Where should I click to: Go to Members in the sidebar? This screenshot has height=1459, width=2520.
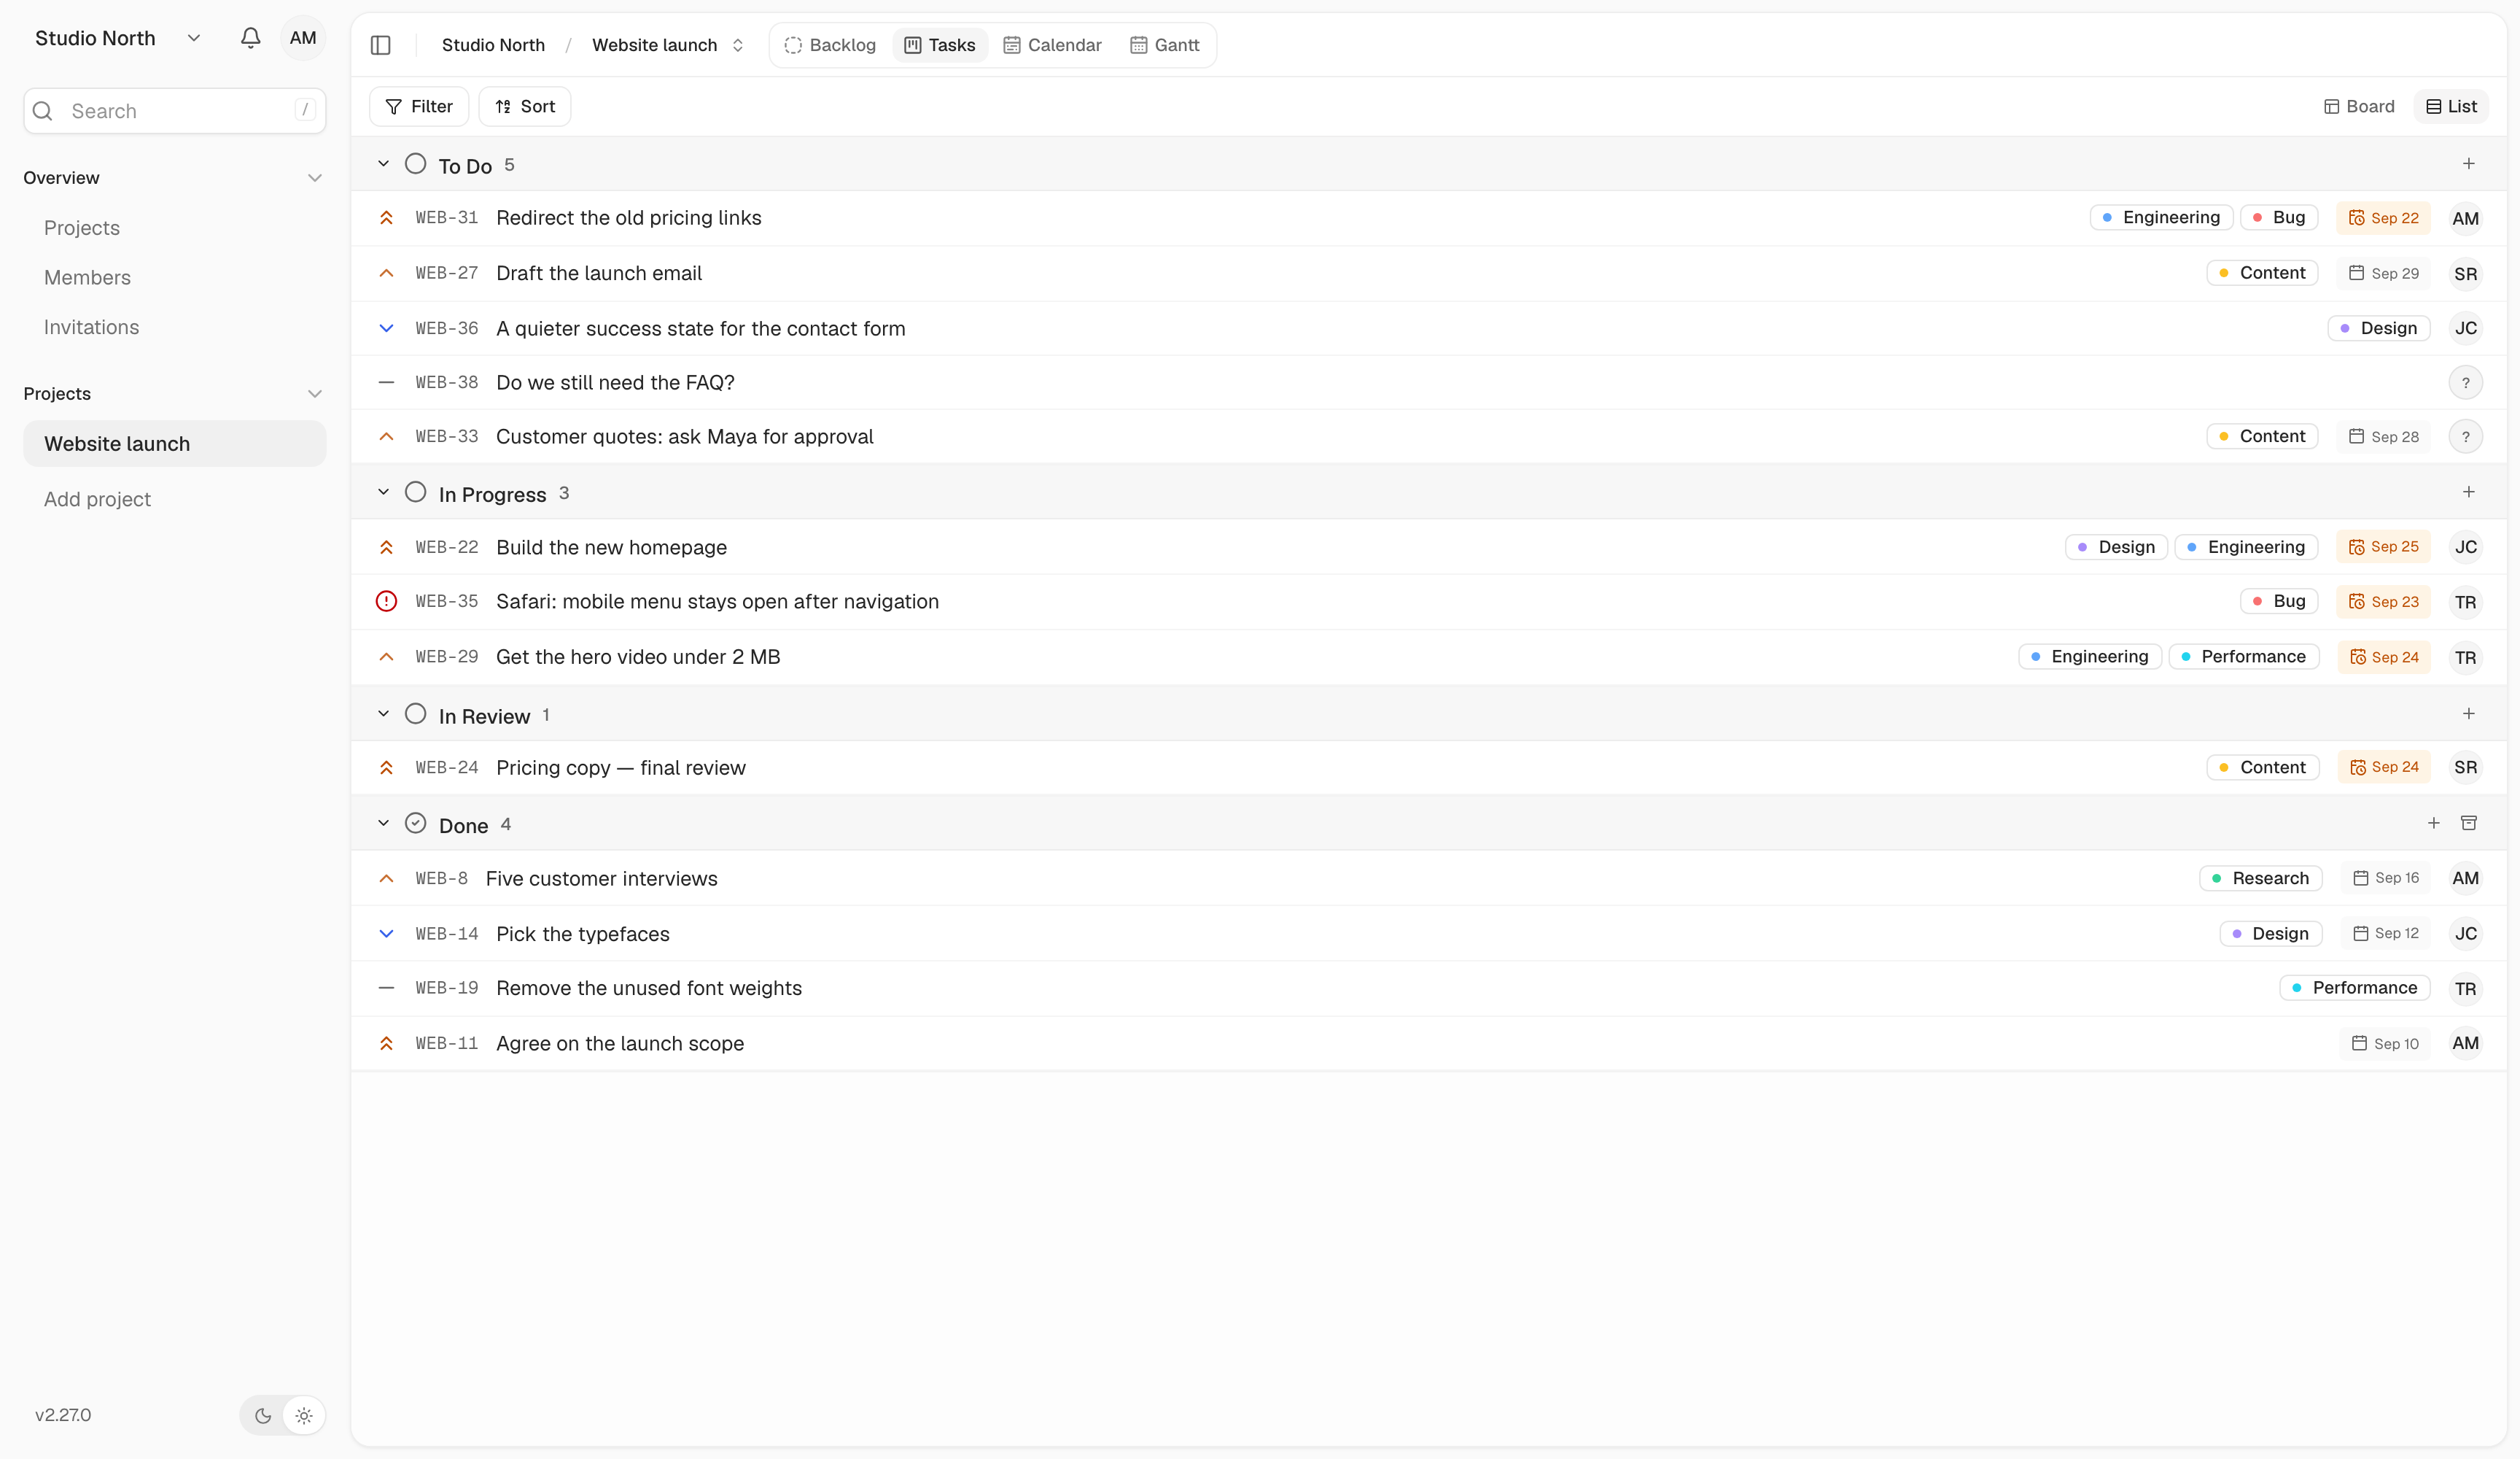(x=87, y=278)
